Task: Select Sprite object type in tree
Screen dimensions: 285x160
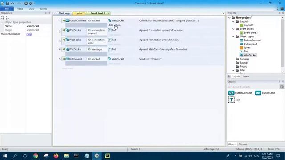Action: (247, 48)
